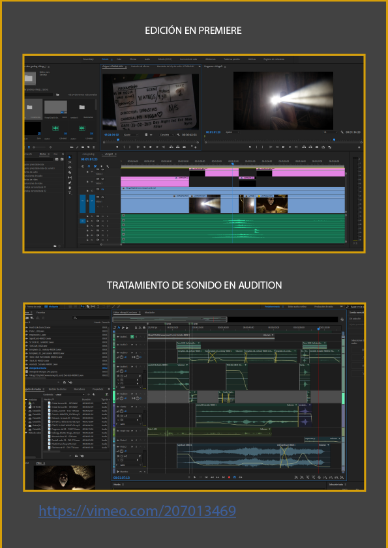Open the vimeo.com/207013469 link
The width and height of the screenshot is (388, 548).
coord(137,512)
